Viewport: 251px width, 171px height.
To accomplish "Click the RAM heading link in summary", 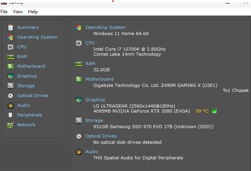I will [90, 63].
